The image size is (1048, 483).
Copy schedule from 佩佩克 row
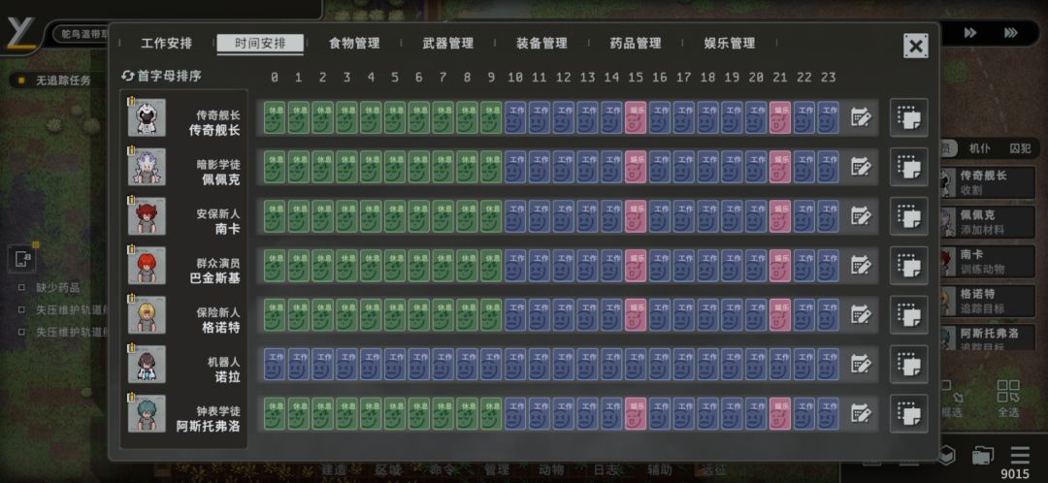909,167
